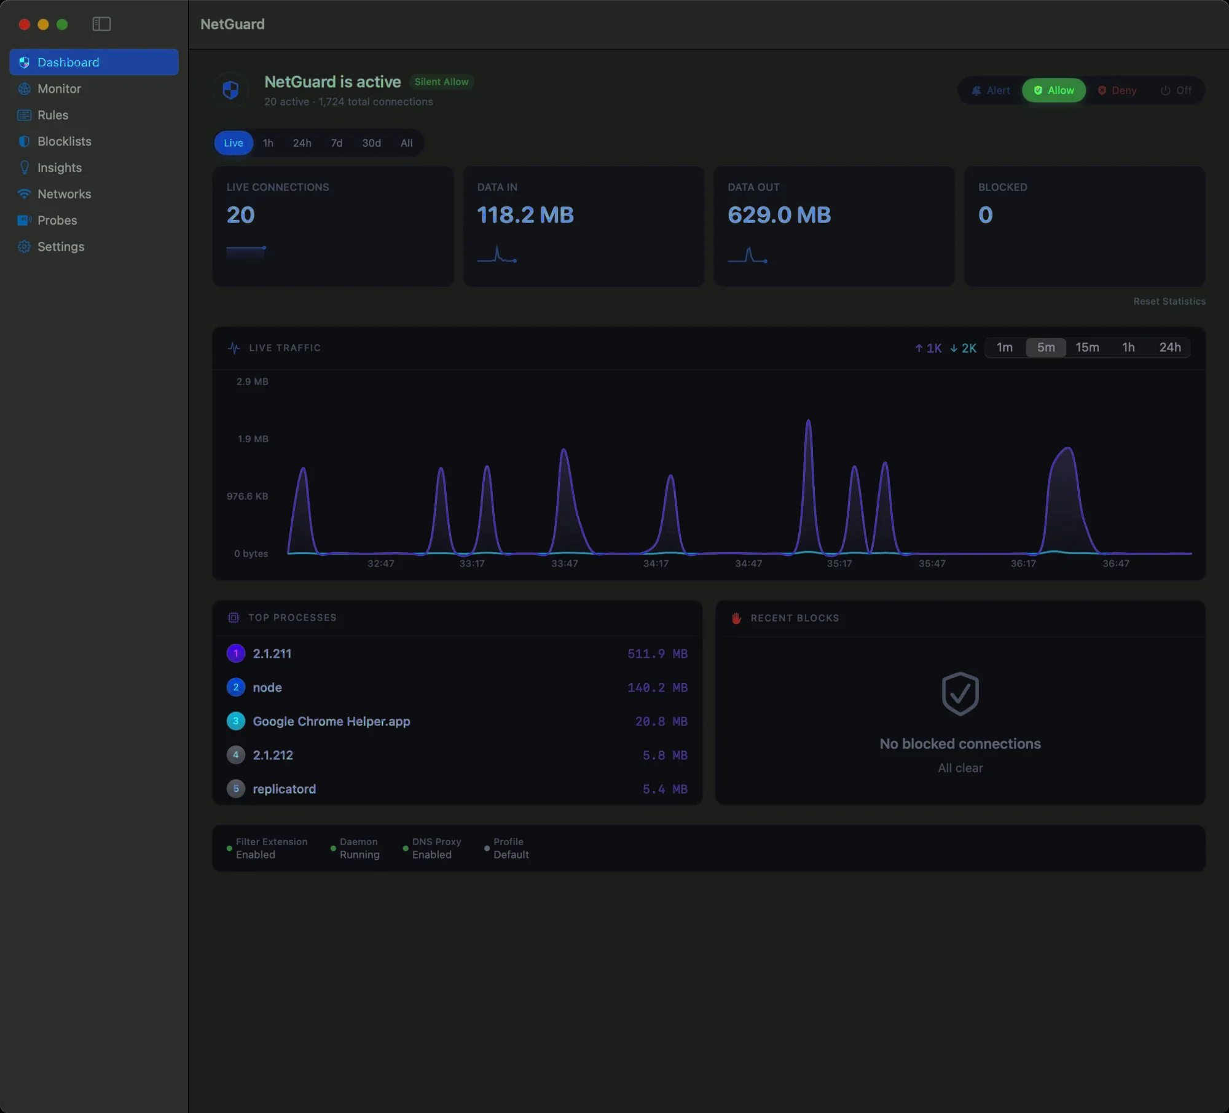
Task: Click the Dashboard shield icon in sidebar
Action: coord(25,62)
